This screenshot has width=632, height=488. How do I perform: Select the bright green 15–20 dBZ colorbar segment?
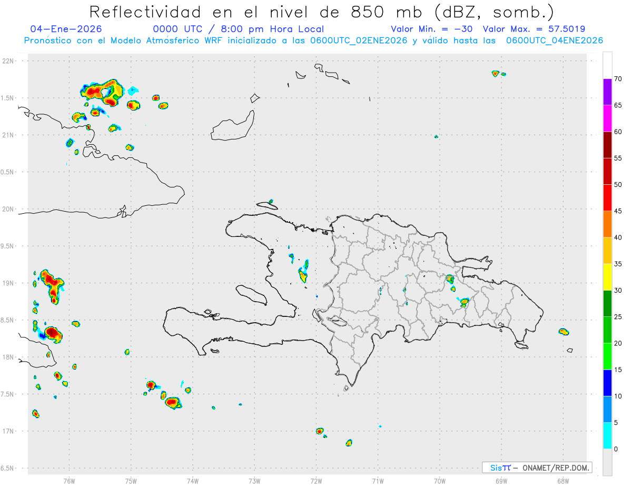point(607,356)
